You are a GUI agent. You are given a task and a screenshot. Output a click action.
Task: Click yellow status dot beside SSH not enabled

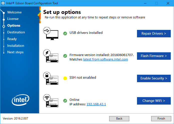[x=65, y=78]
